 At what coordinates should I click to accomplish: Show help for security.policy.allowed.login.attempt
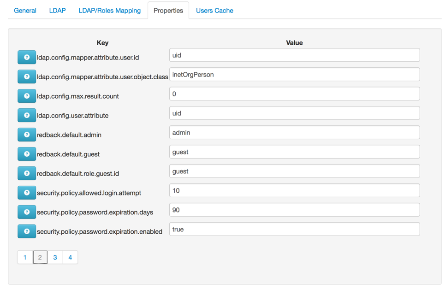pos(27,192)
